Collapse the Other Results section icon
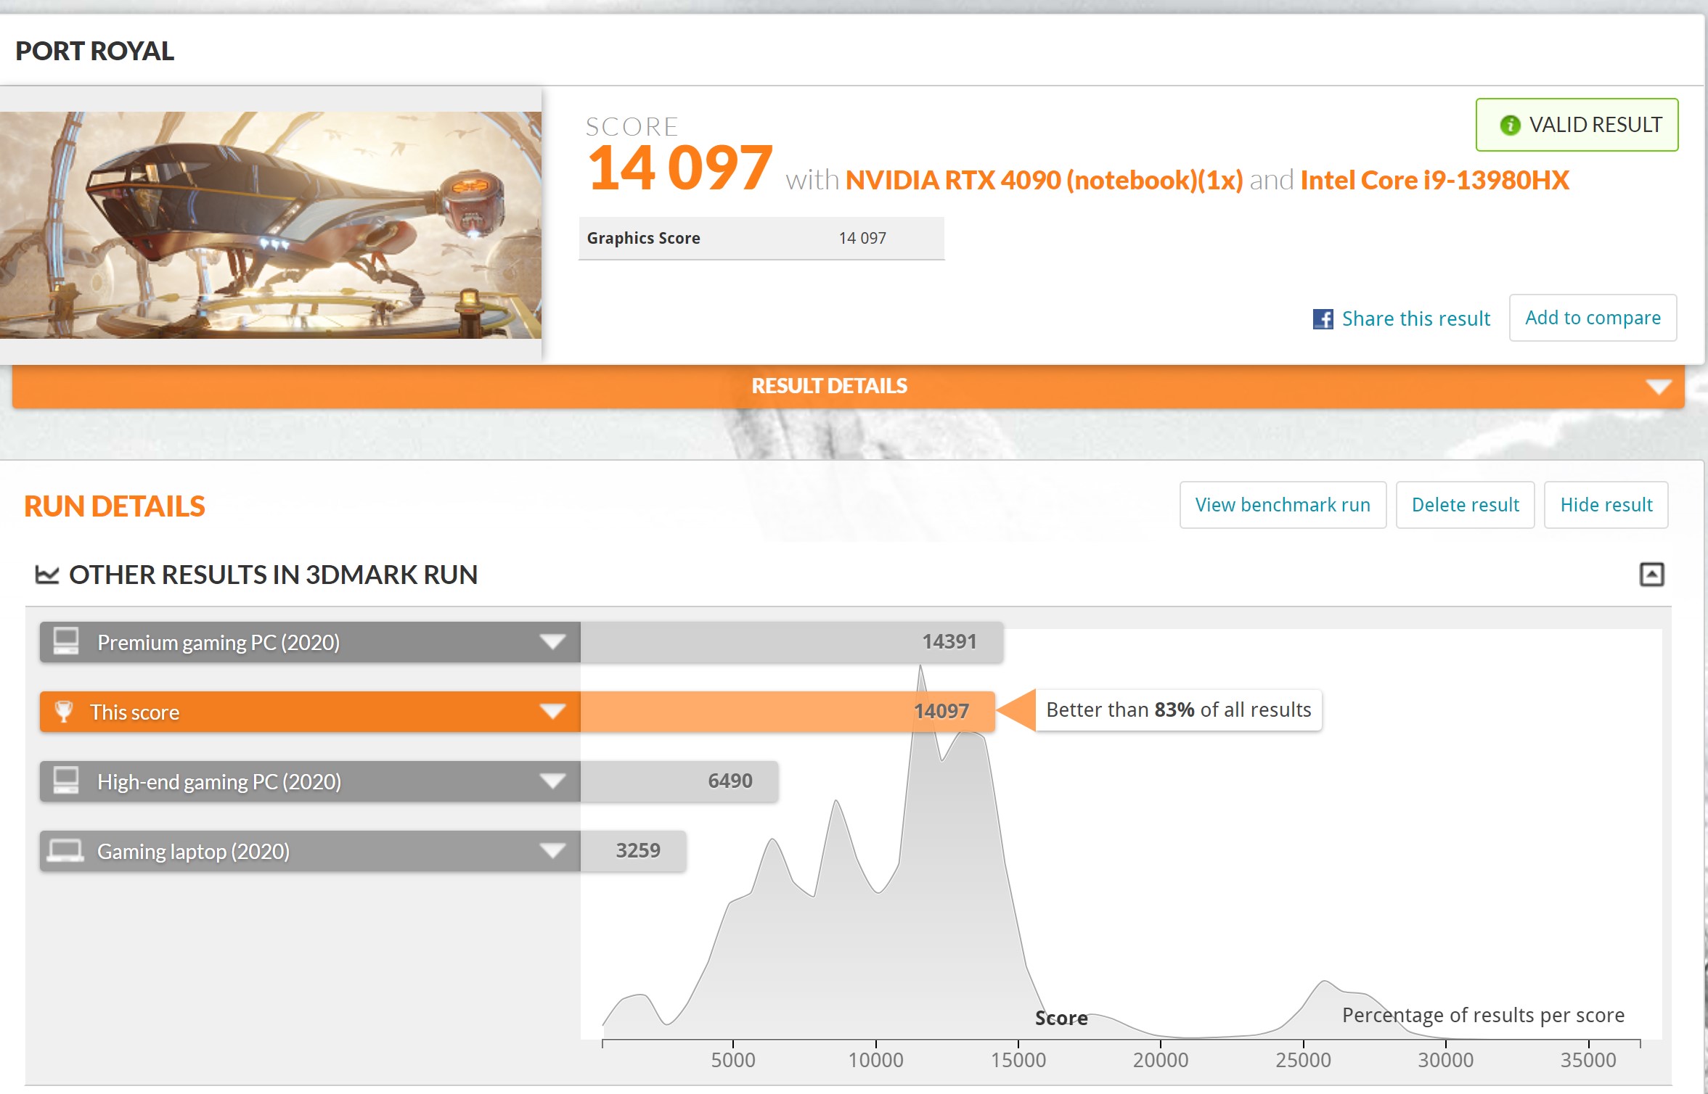 point(1651,575)
